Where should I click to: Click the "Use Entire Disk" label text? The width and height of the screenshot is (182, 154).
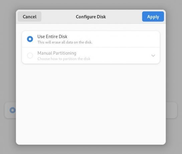tap(52, 37)
